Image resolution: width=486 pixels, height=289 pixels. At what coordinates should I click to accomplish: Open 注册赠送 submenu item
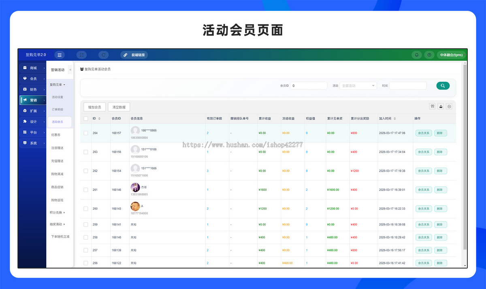pos(57,148)
